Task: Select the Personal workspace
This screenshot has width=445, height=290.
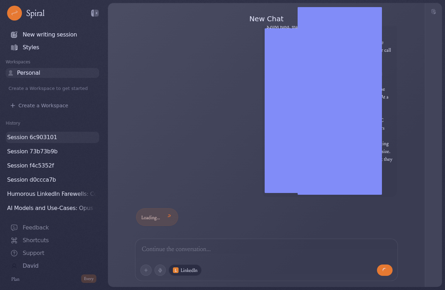Action: point(28,73)
